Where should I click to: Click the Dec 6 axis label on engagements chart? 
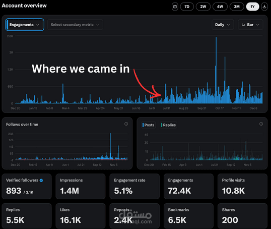(x=253, y=108)
